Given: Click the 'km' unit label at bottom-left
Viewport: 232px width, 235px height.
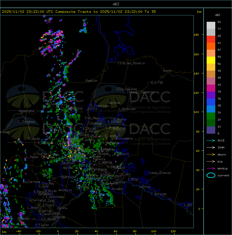Looking at the screenshot, I should point(4,232).
